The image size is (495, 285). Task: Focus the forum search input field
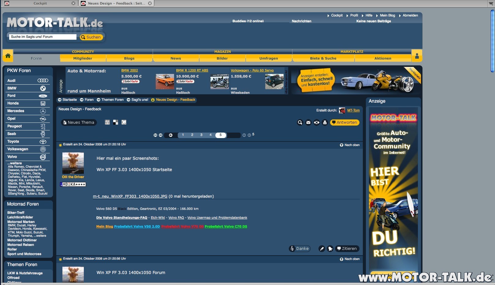coord(43,37)
